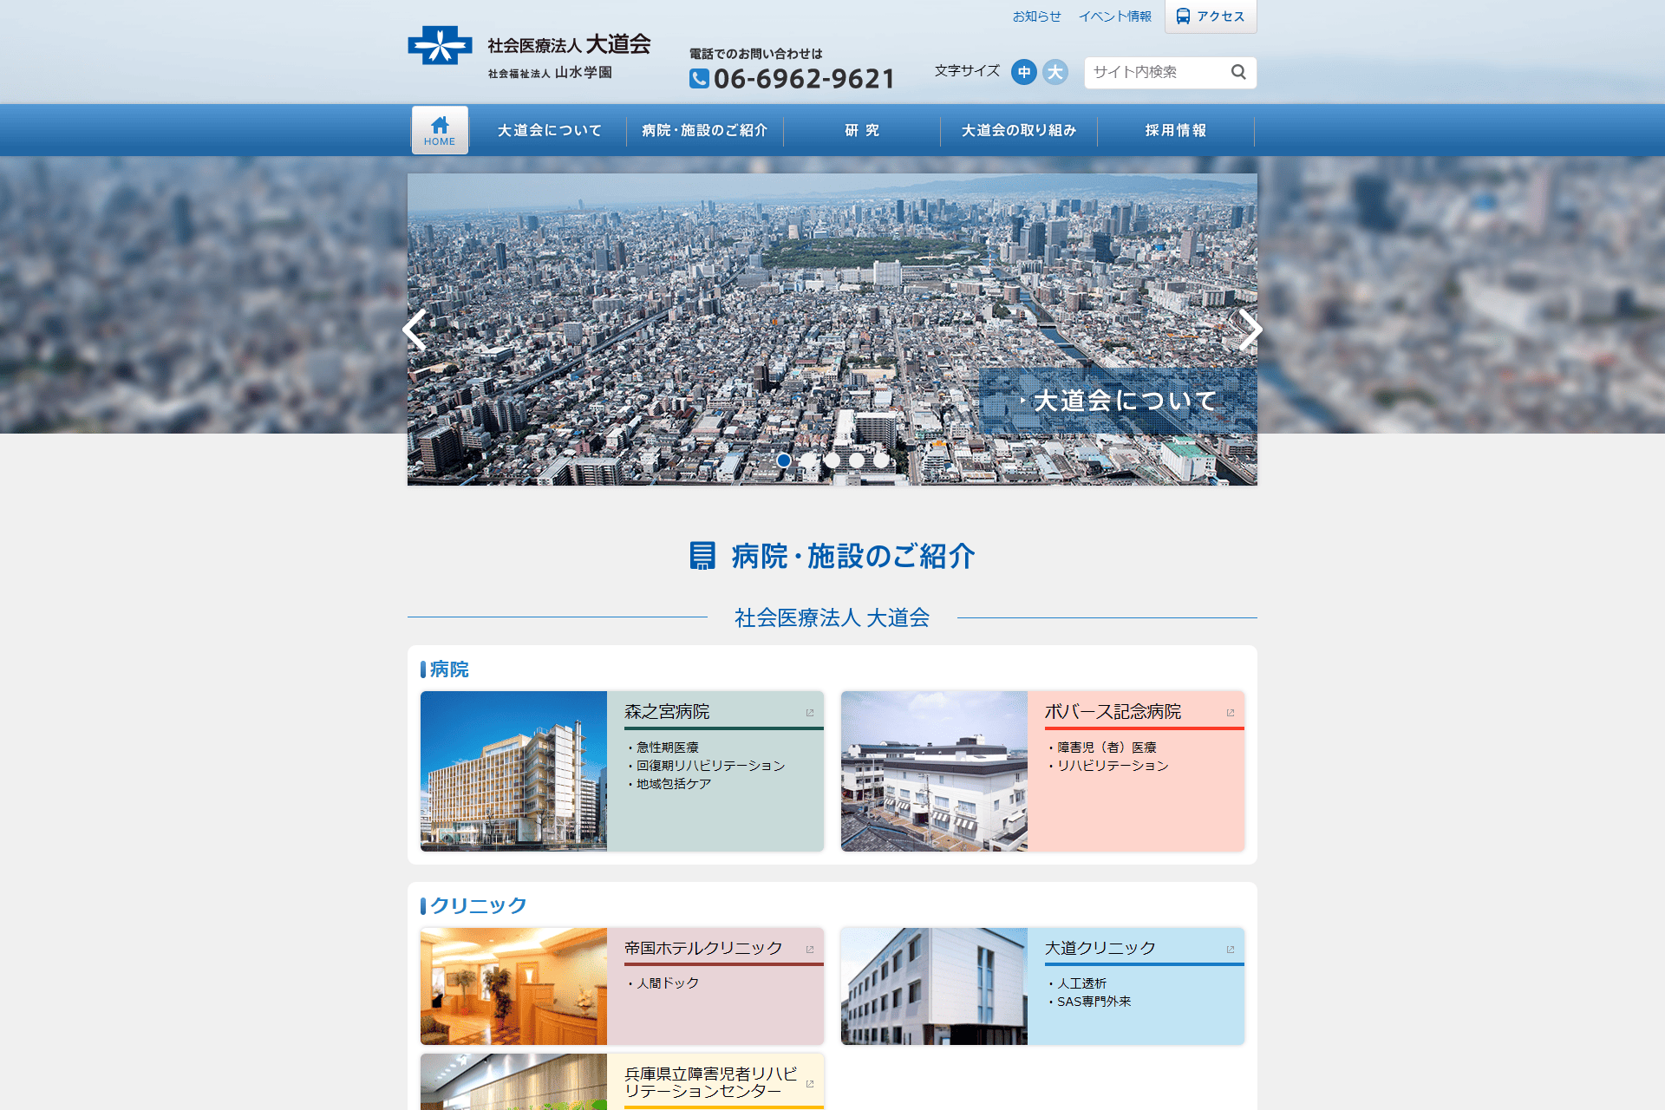The image size is (1665, 1110).
Task: Open the お知らせ link
Action: pos(1036,16)
